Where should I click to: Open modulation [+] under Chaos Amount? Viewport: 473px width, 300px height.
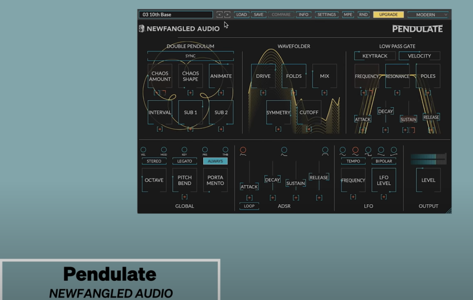[x=156, y=93]
